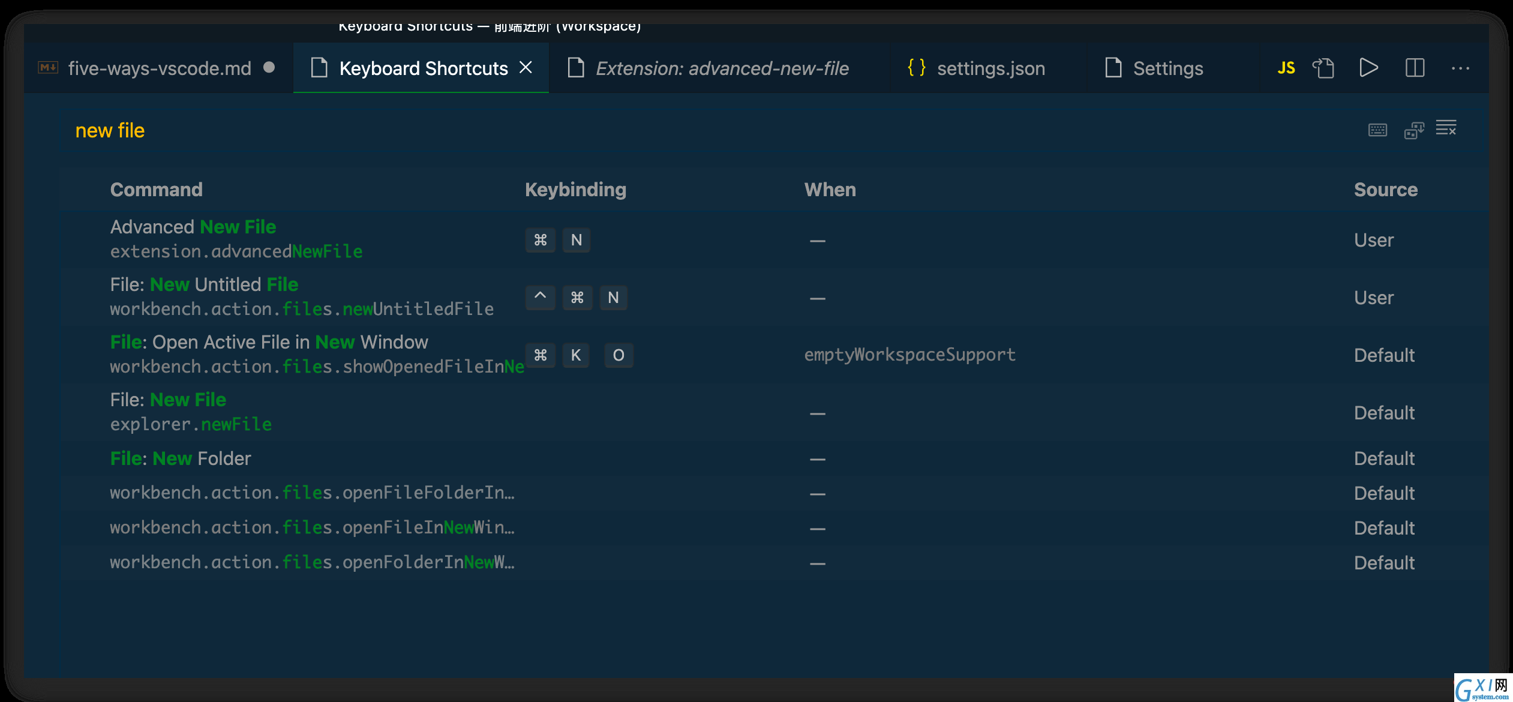Click the JS icon in editor toolbar

(1286, 68)
